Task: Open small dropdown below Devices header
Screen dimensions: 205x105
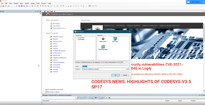Action: coord(40,14)
